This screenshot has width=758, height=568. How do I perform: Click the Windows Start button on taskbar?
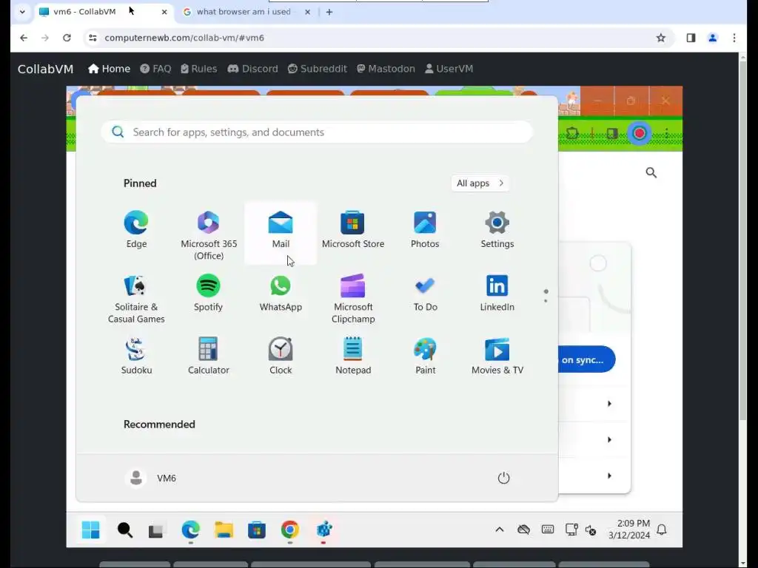point(90,530)
